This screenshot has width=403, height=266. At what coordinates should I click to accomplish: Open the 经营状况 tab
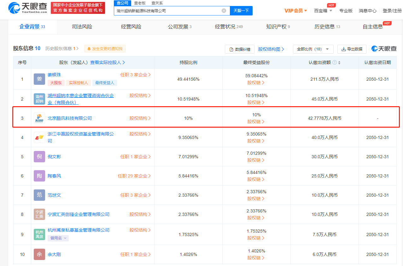[x=229, y=27]
